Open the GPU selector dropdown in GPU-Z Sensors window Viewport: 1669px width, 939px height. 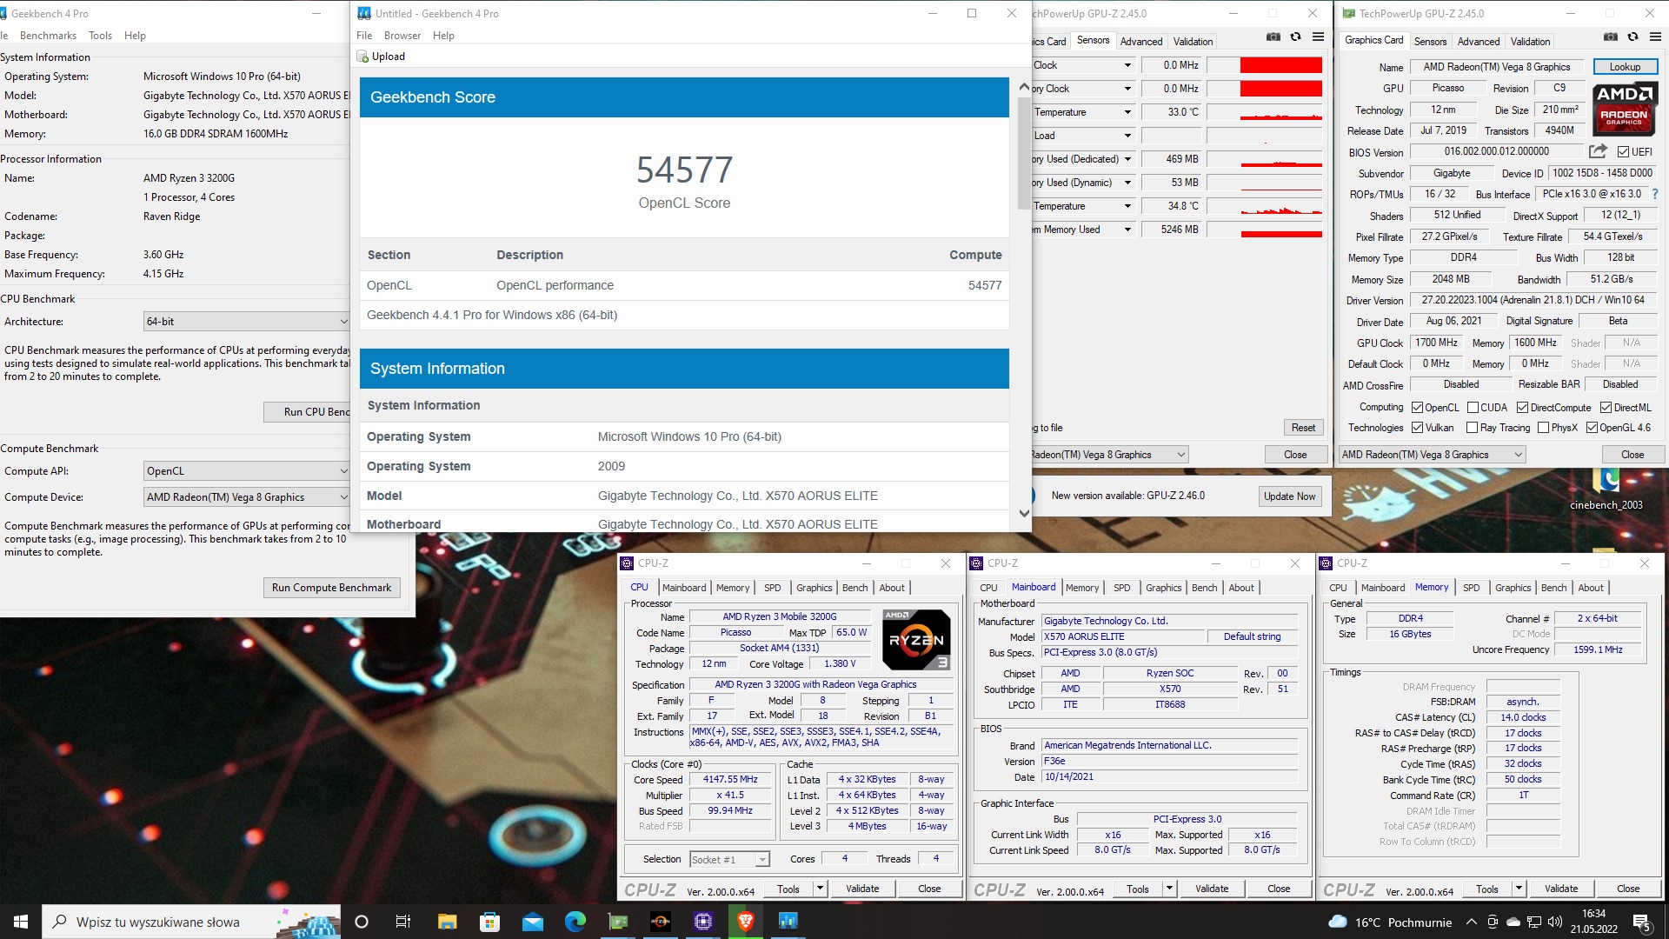(1109, 455)
